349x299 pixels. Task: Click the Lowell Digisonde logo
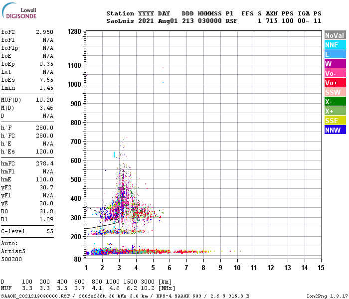tap(19, 10)
